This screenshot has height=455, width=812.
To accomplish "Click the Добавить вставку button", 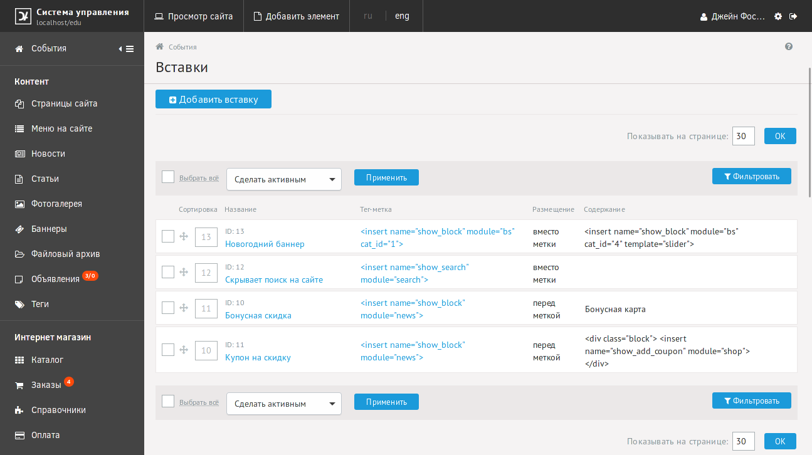I will coord(213,99).
